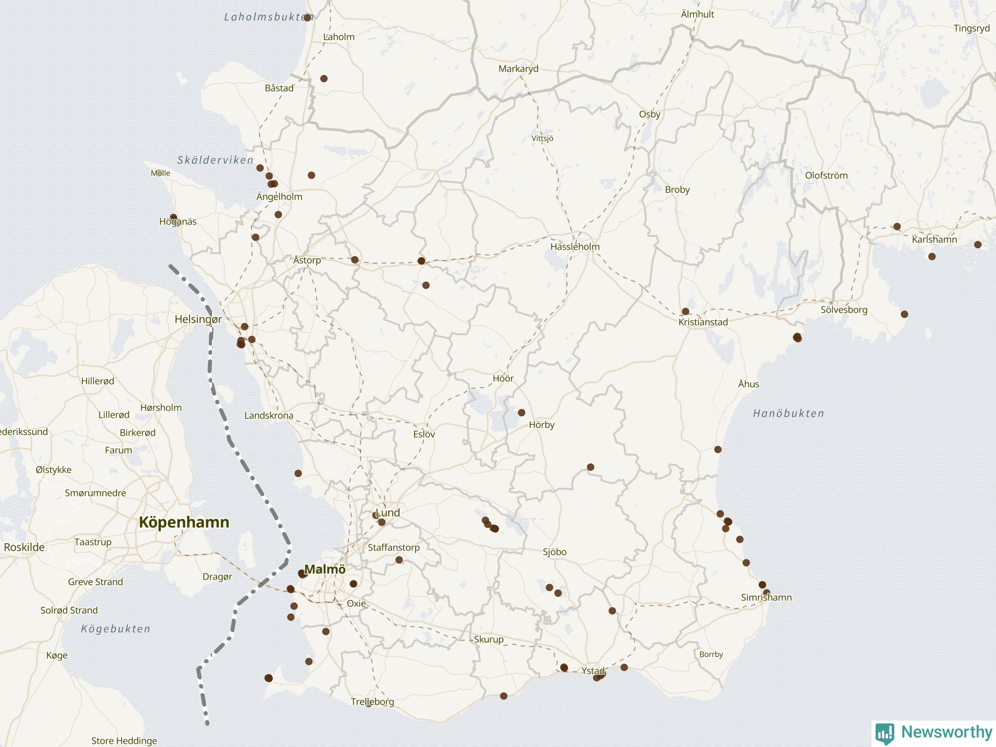
Task: Click the Dragør label
Action: (x=217, y=577)
